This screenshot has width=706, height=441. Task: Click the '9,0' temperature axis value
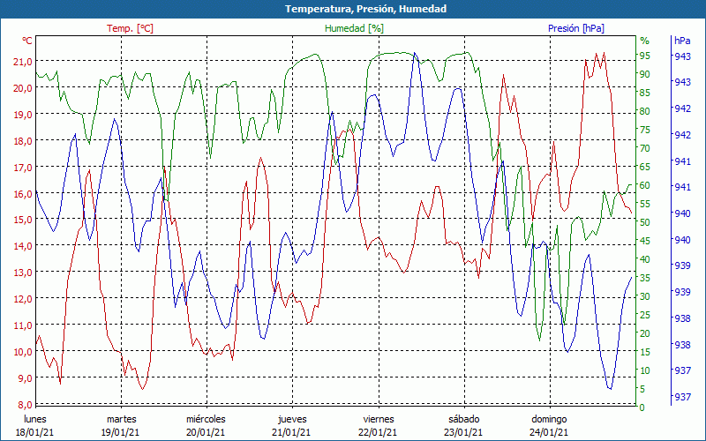(26, 378)
